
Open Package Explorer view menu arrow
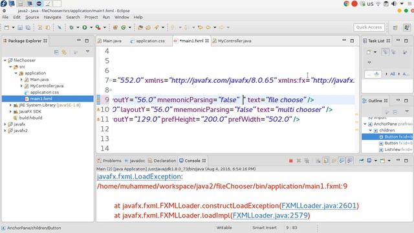click(x=87, y=52)
